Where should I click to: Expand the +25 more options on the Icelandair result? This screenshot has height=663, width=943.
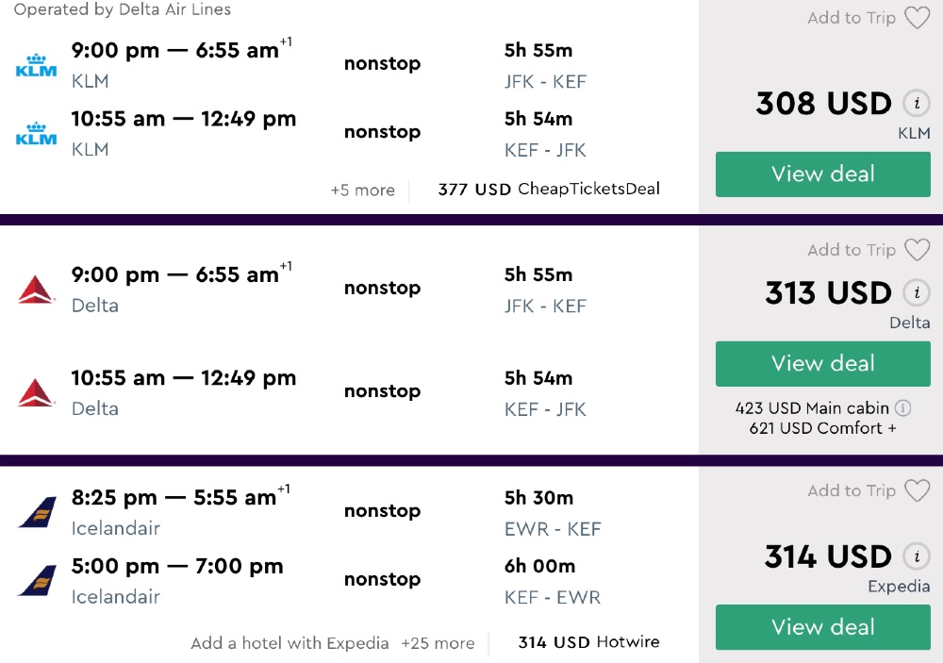point(438,643)
